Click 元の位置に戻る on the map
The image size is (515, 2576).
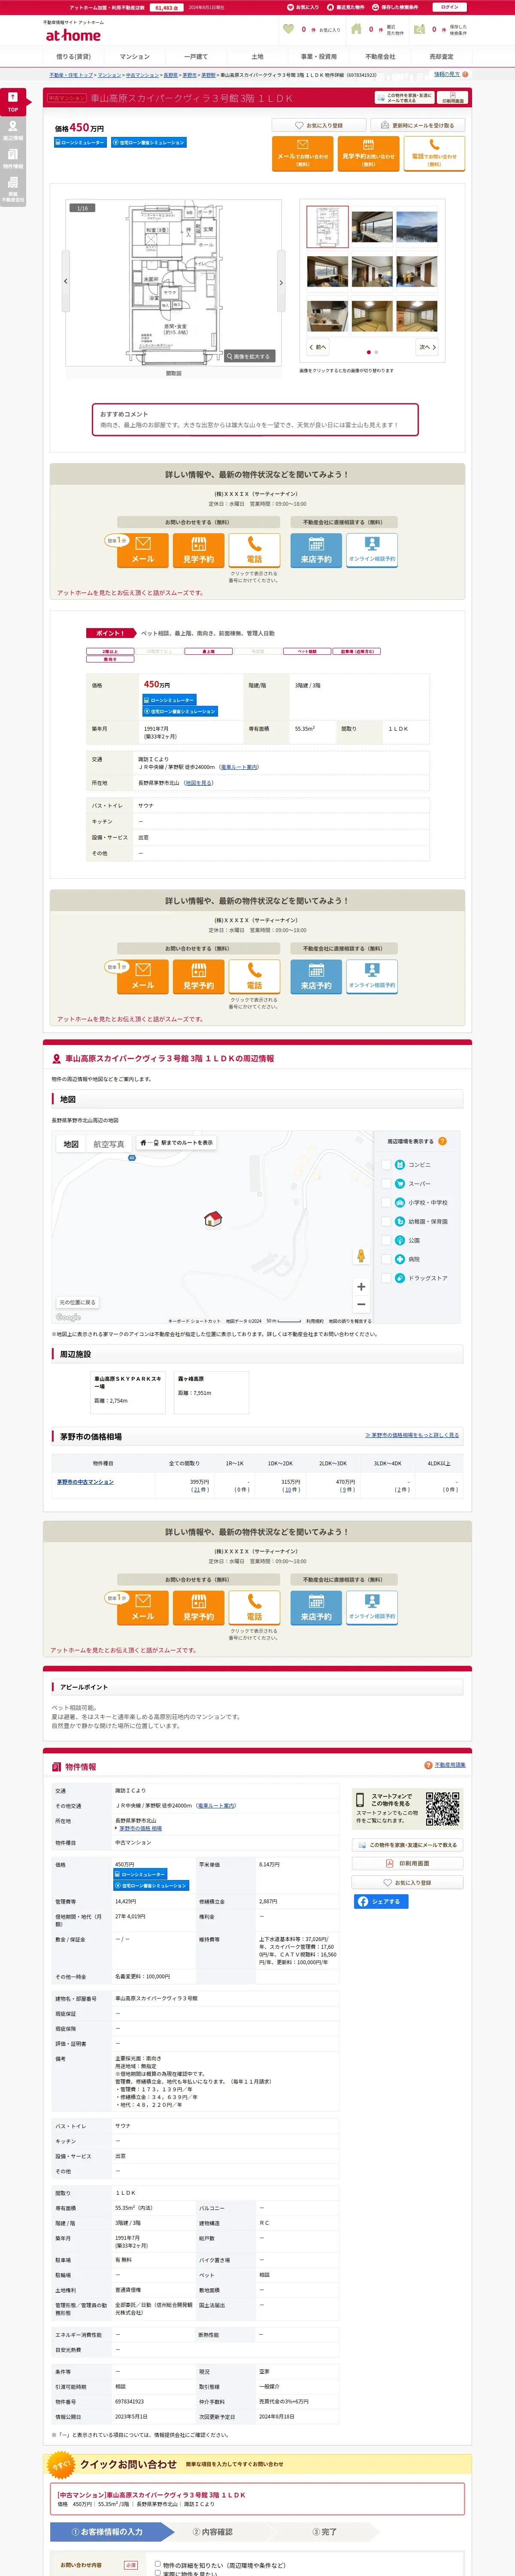pyautogui.click(x=77, y=1302)
